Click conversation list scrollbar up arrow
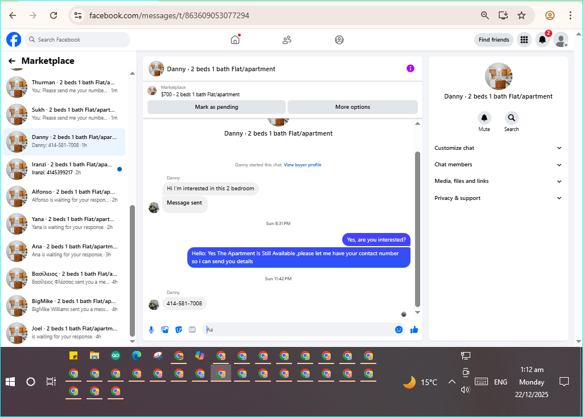 coord(132,73)
